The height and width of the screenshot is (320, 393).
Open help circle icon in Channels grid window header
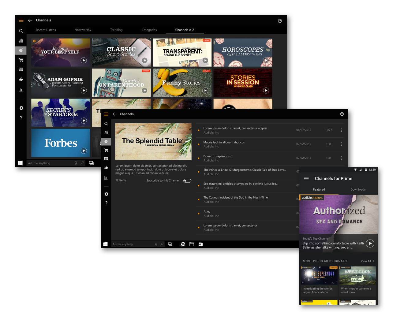point(280,21)
